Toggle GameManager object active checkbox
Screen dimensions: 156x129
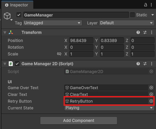coord(19,15)
